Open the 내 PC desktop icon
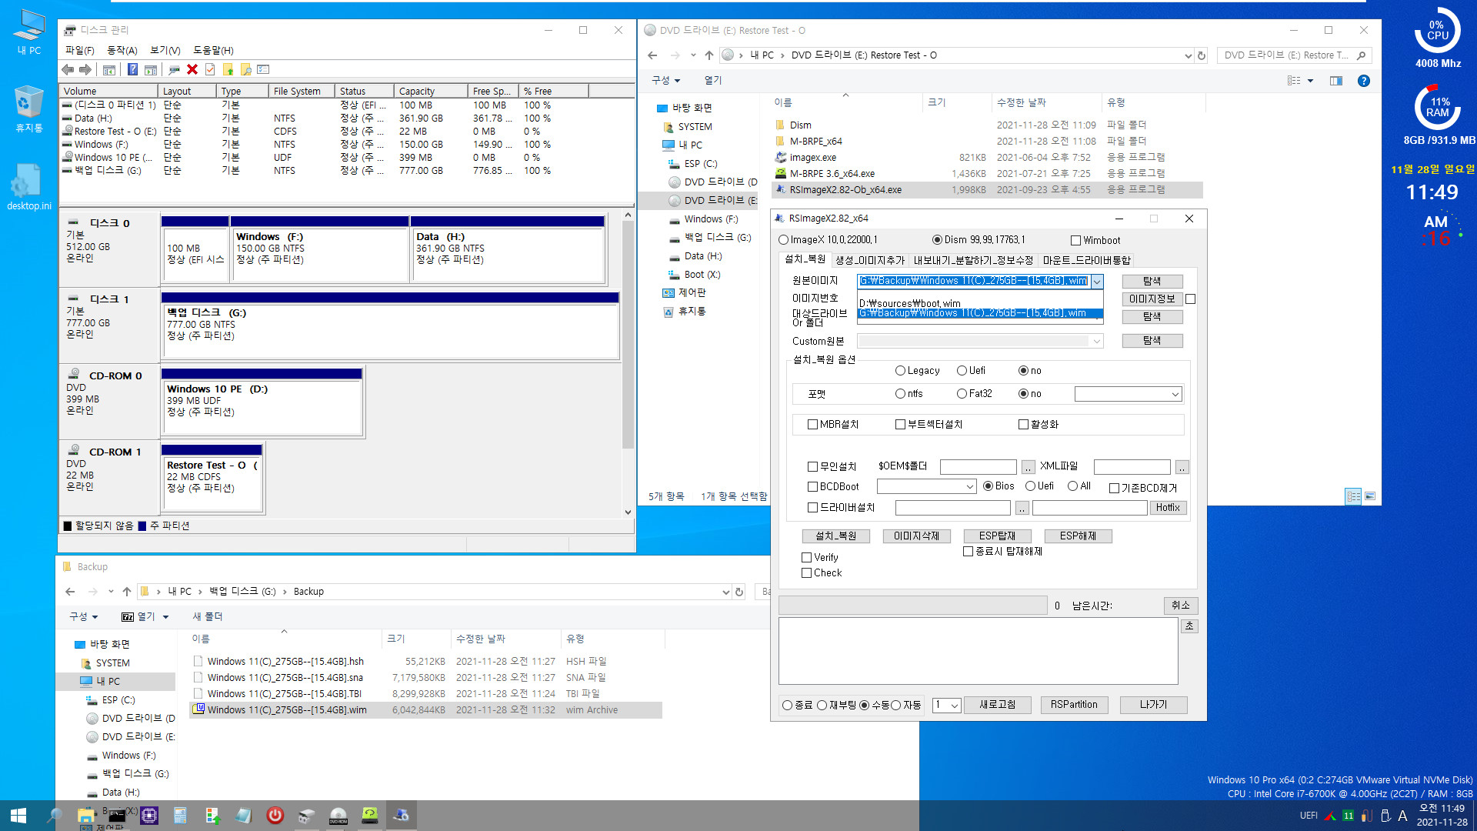Image resolution: width=1477 pixels, height=831 pixels. click(x=28, y=32)
